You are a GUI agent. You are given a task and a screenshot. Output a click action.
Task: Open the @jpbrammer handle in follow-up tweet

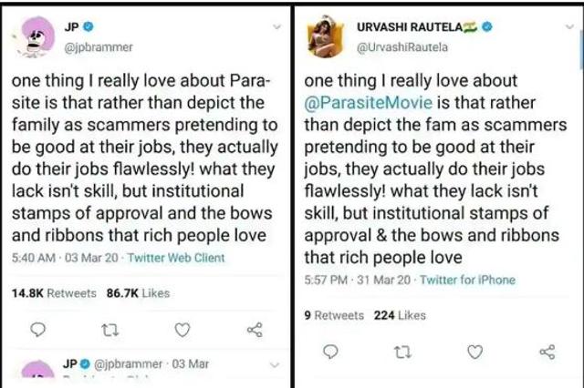(x=129, y=363)
